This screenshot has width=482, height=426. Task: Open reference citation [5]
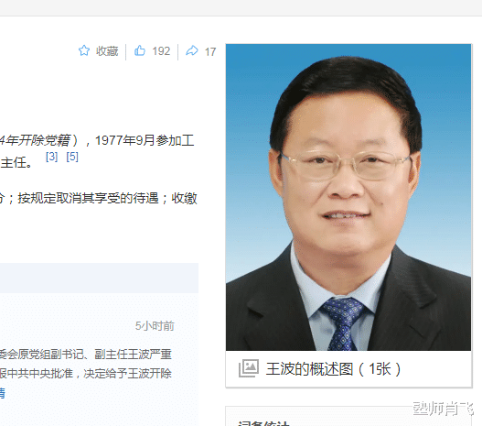pos(72,157)
